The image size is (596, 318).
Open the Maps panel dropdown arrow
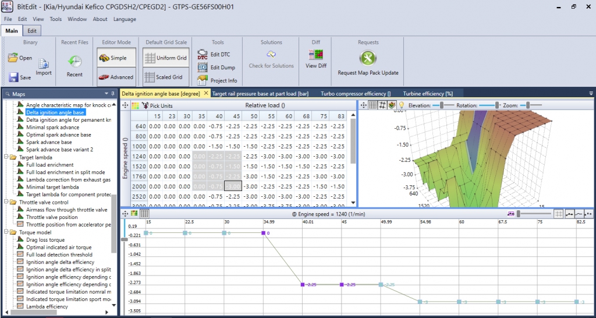pos(107,93)
